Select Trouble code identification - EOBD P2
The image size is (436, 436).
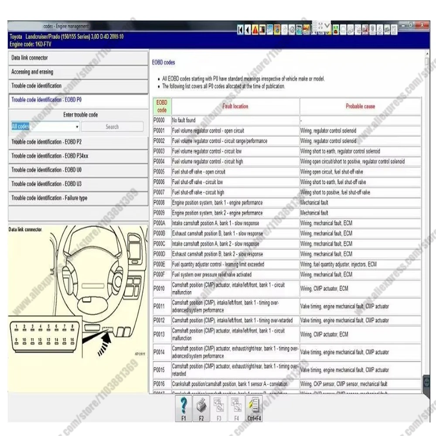coord(78,142)
